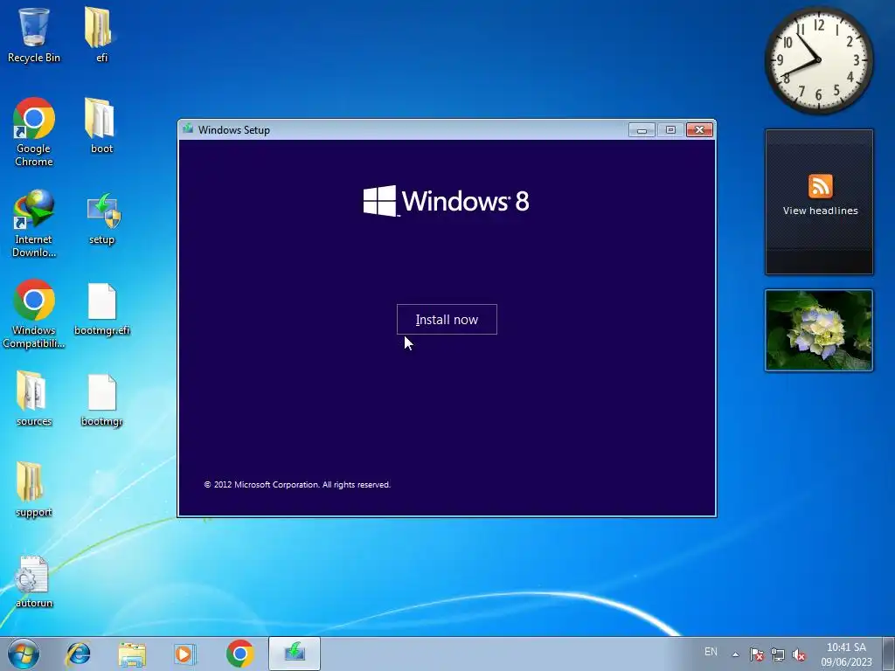This screenshot has height=671, width=895.
Task: Select the bootmgr file icon
Action: tap(101, 400)
